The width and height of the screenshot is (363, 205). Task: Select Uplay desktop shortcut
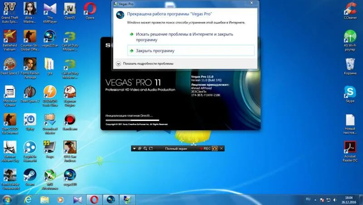click(30, 122)
